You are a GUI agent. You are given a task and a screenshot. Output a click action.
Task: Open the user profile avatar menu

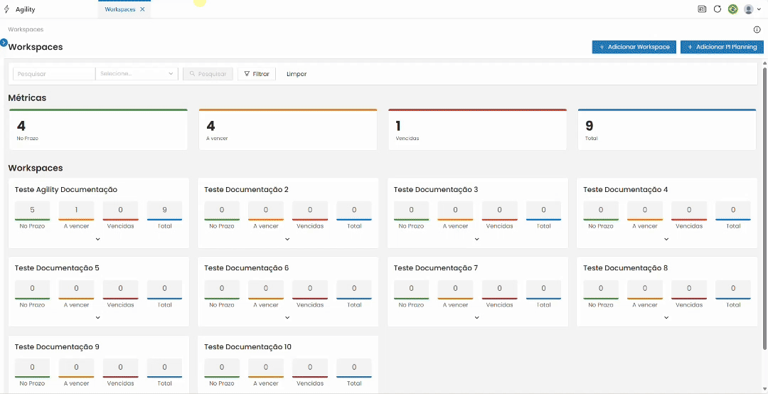[x=752, y=9]
